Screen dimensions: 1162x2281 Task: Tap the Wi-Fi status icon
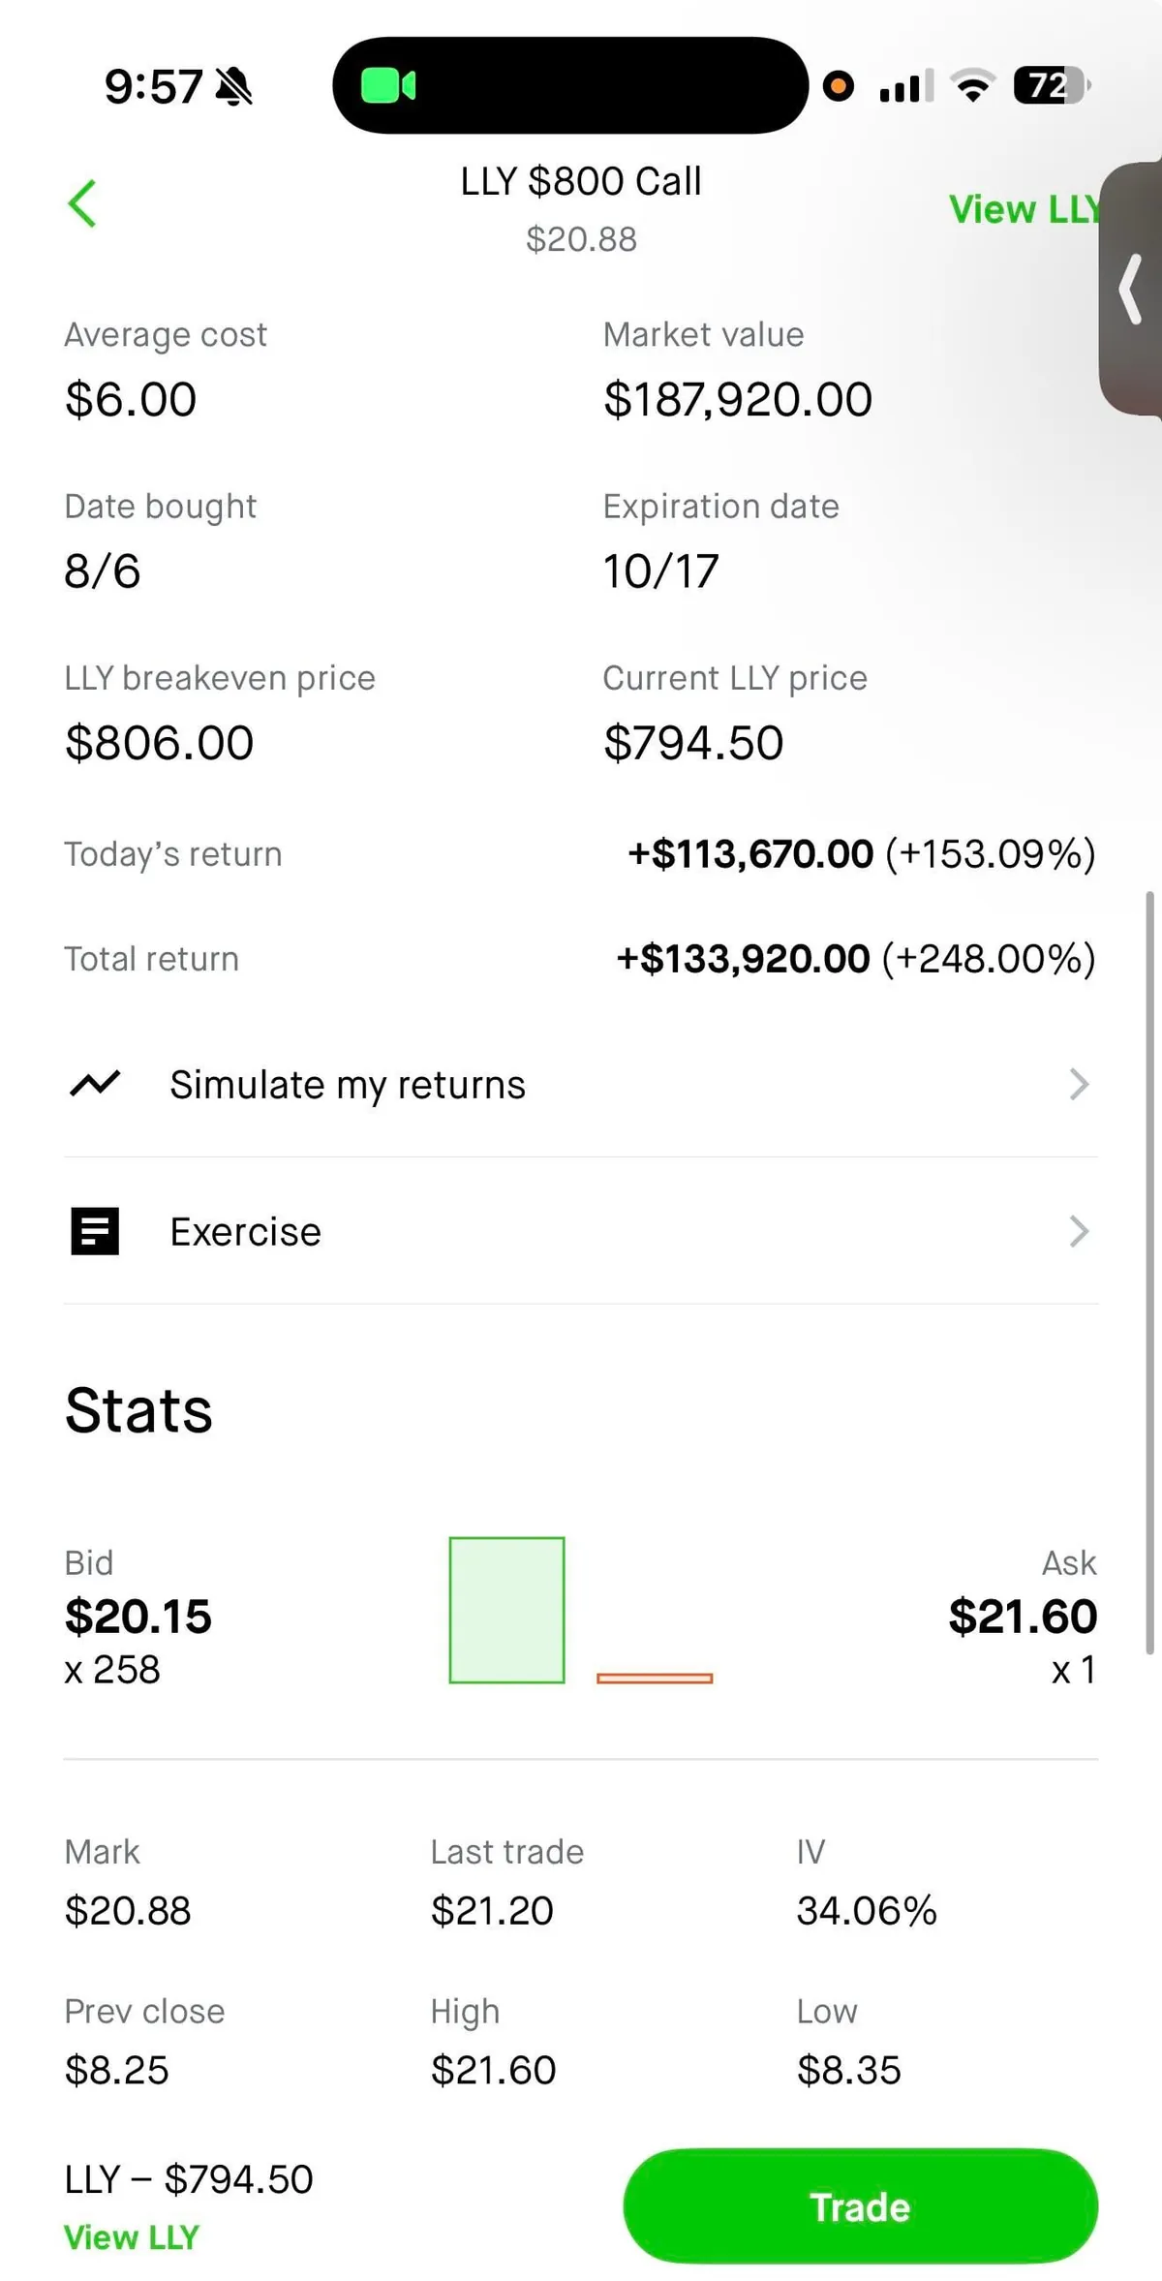pyautogui.click(x=972, y=86)
